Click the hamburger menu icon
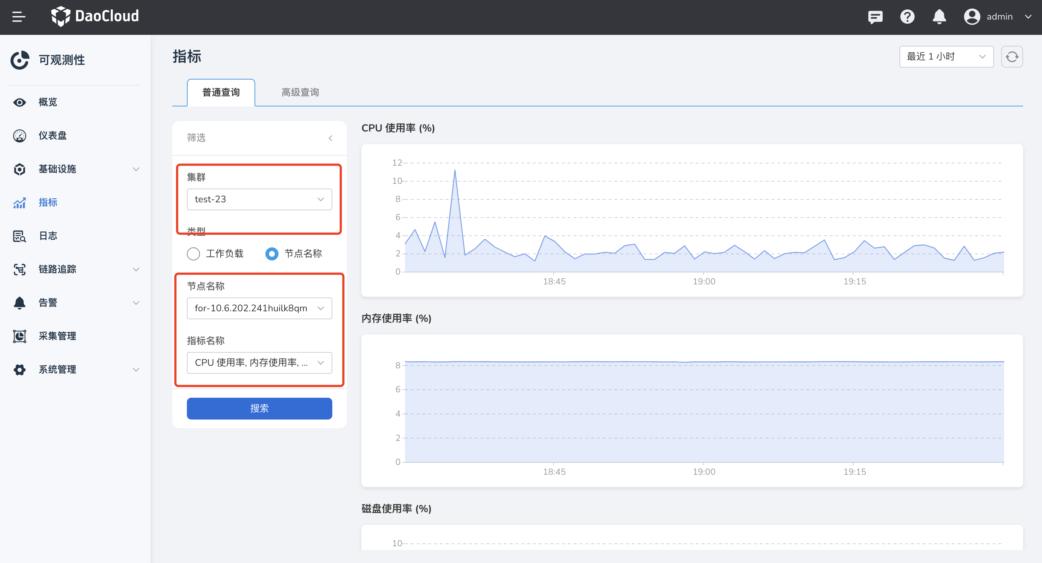Image resolution: width=1042 pixels, height=563 pixels. pos(19,17)
